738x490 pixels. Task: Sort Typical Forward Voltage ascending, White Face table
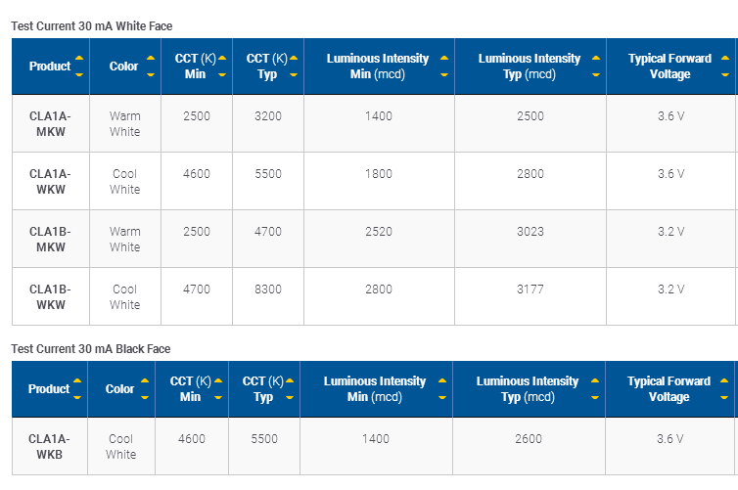pos(725,59)
